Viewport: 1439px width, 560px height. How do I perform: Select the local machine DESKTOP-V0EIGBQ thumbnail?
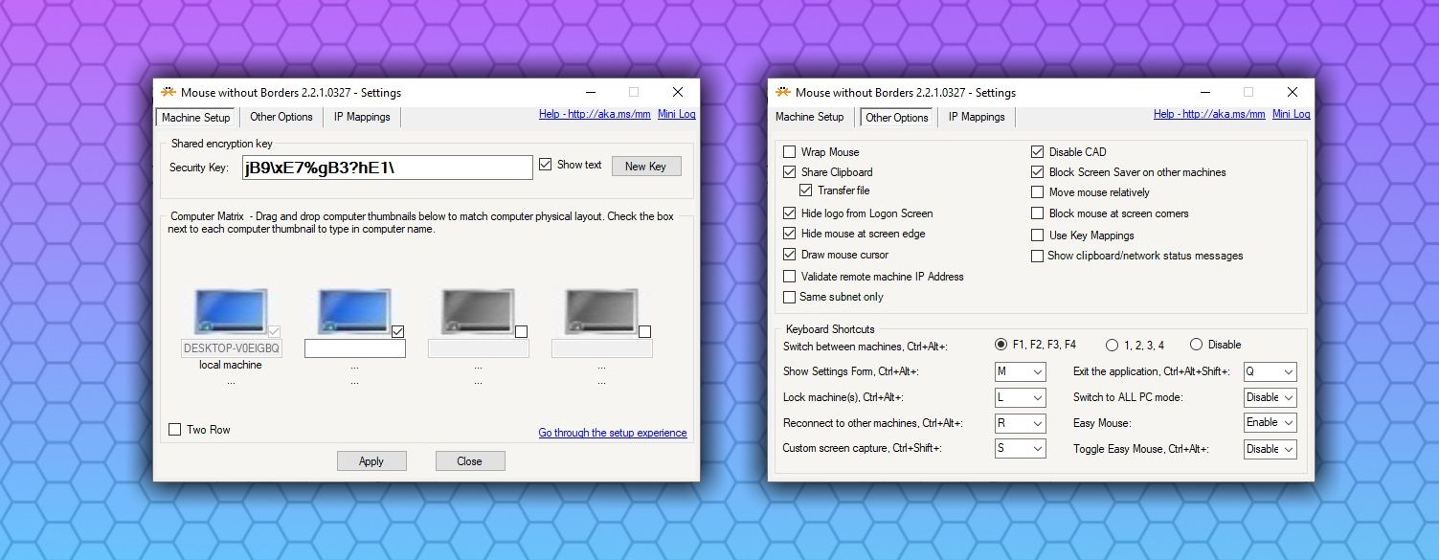[231, 312]
